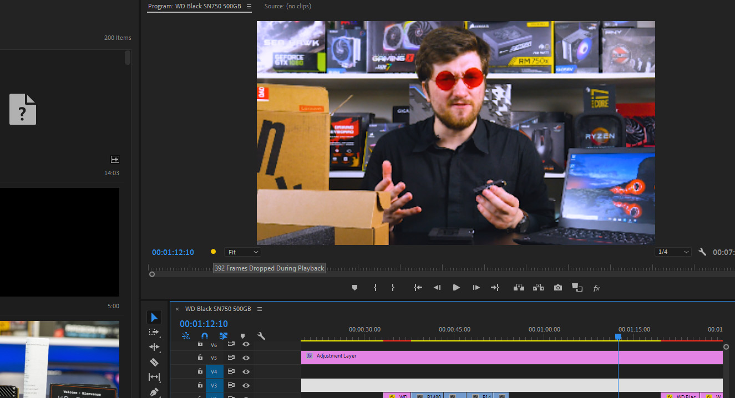
Task: Play the program monitor
Action: (x=457, y=288)
